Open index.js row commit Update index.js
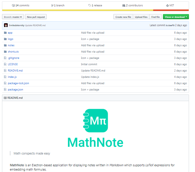The height and width of the screenshot is (172, 195). 90,77
